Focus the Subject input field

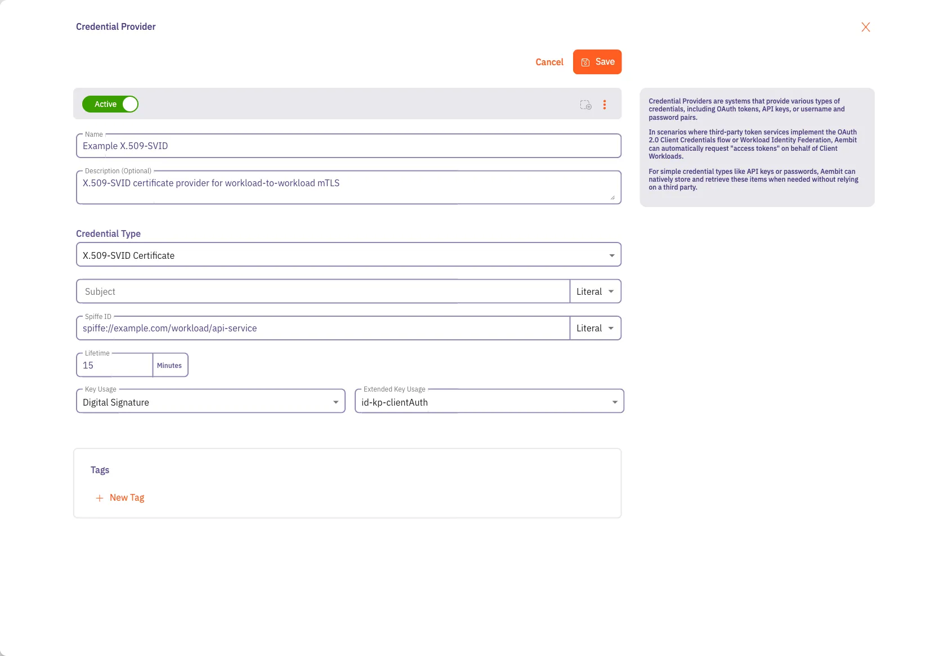[x=323, y=291]
